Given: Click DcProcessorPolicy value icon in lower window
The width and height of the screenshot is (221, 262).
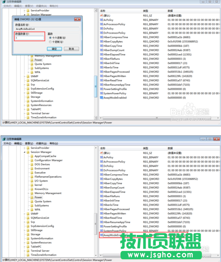Looking at the screenshot, I should pos(101,170).
